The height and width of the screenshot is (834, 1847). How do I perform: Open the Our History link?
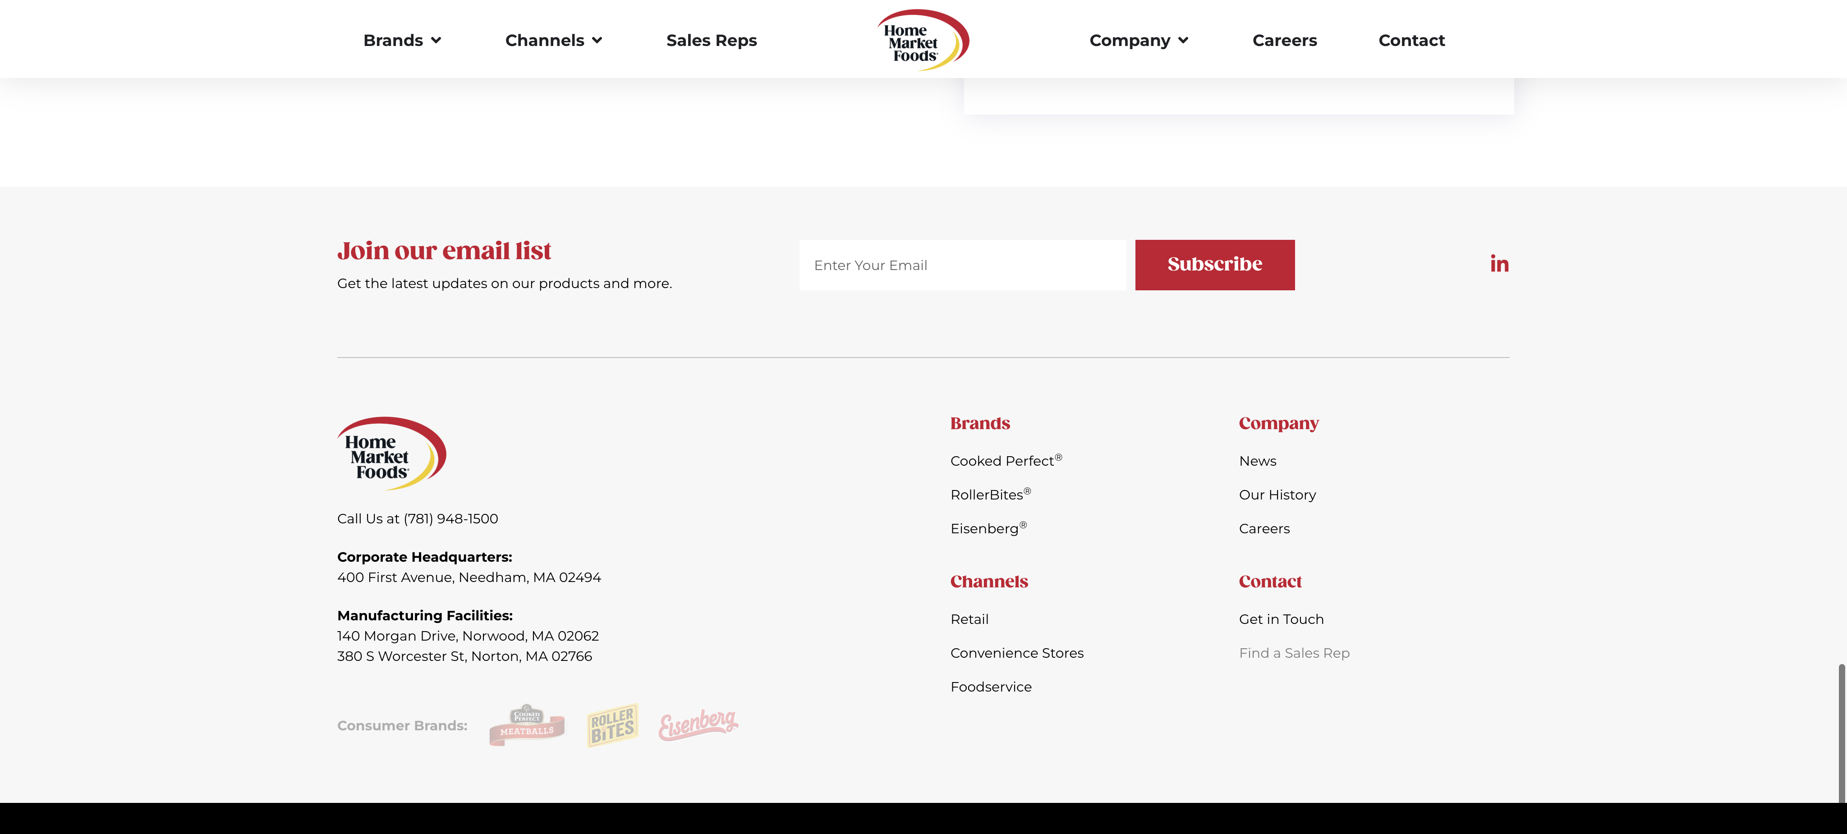click(1277, 495)
